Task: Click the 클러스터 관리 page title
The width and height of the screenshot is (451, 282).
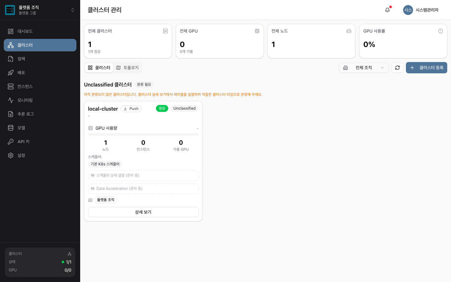Action: point(105,10)
